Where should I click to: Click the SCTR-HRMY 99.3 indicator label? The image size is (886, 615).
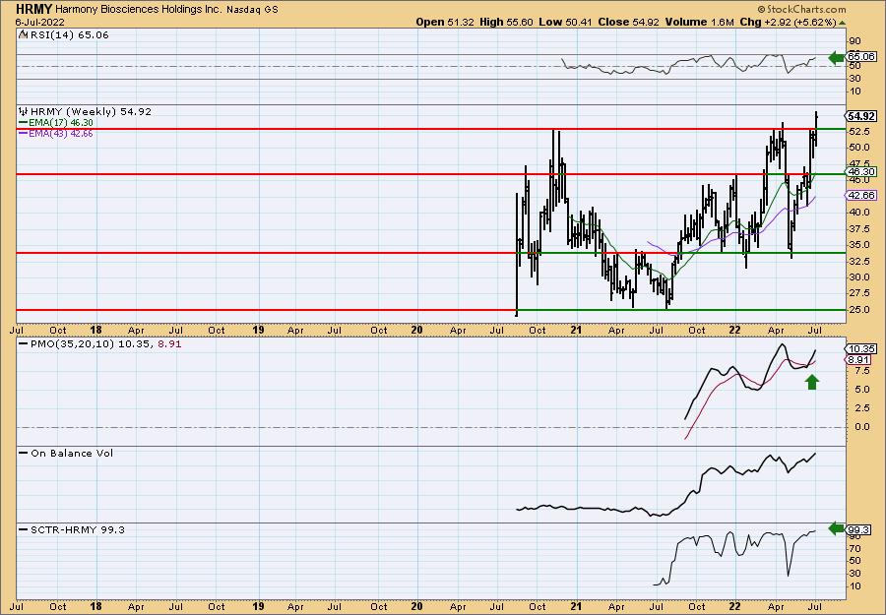(78, 529)
